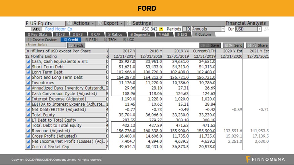
Task: Click the chart icon beside Short Term Debt
Action: pyautogui.click(x=28, y=67)
